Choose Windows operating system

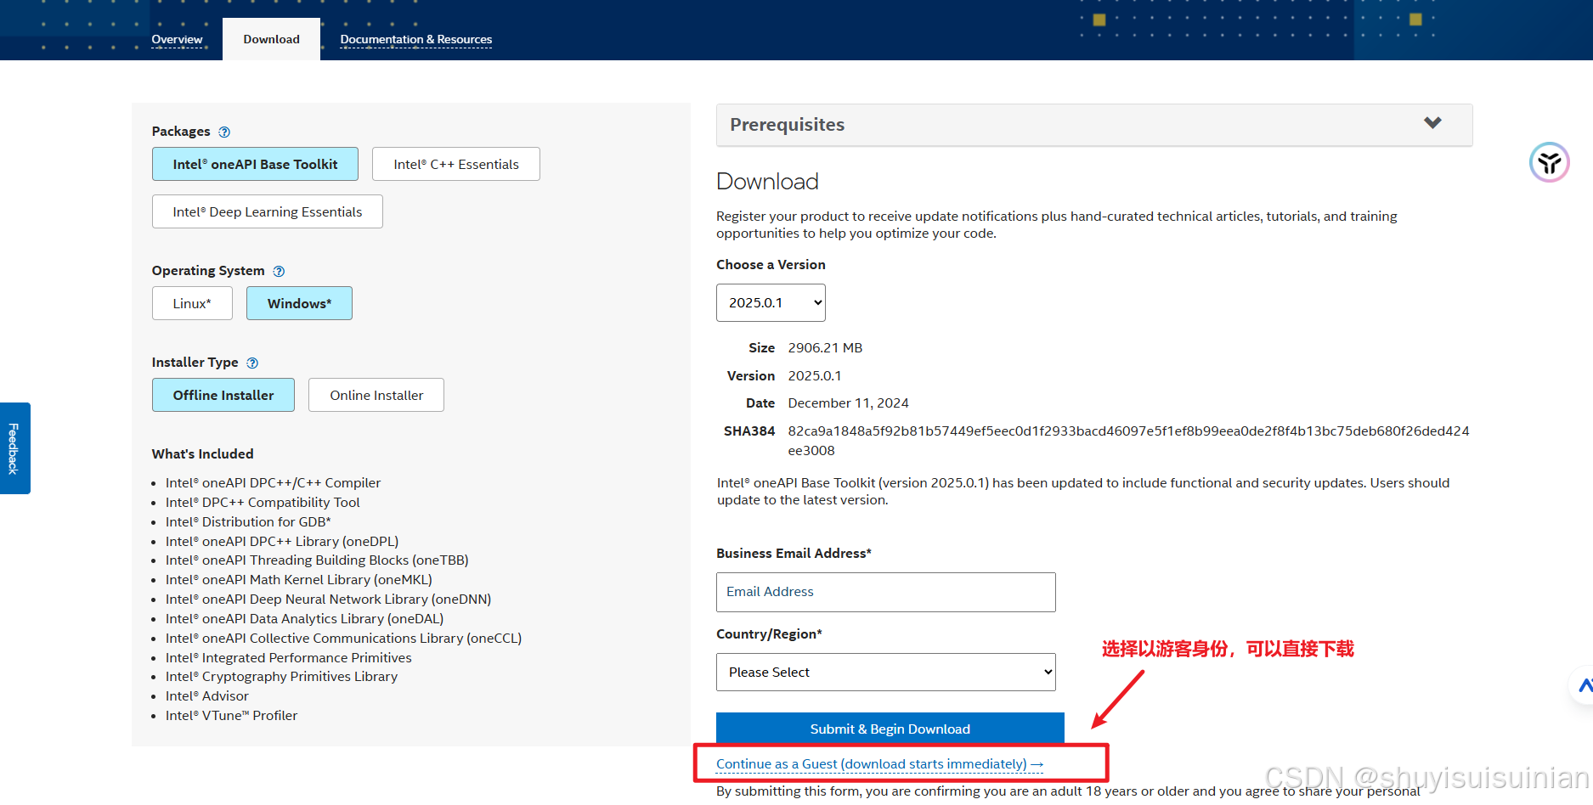pos(299,303)
